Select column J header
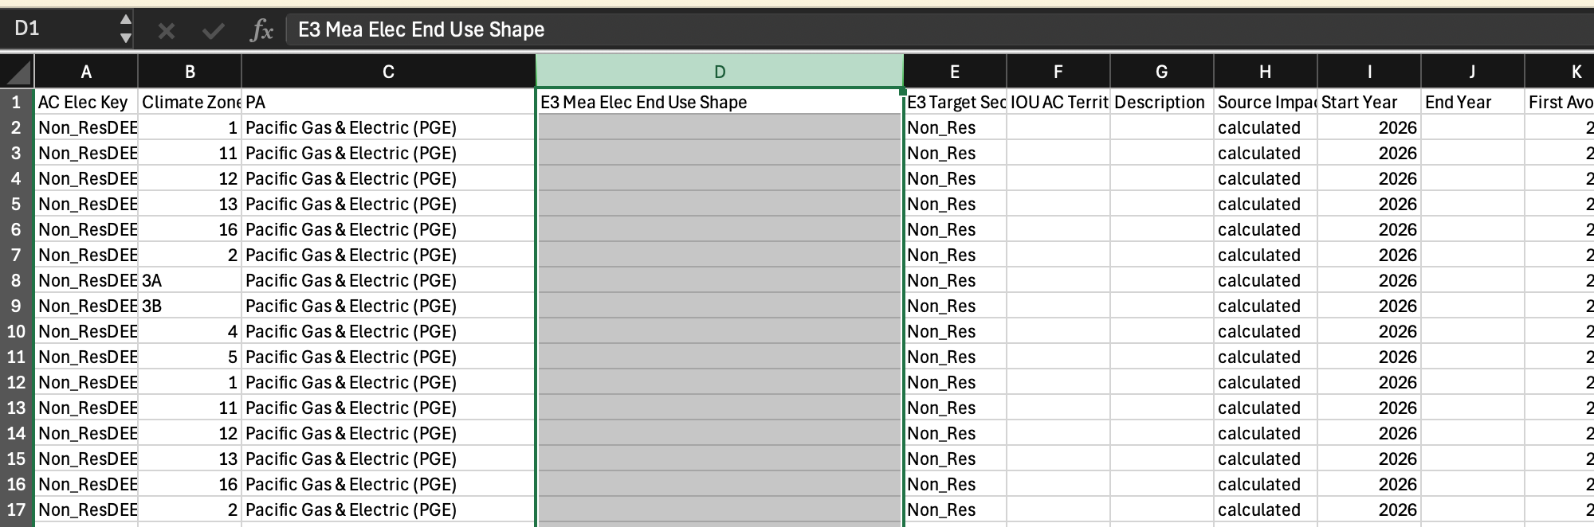The width and height of the screenshot is (1594, 527). pos(1472,72)
